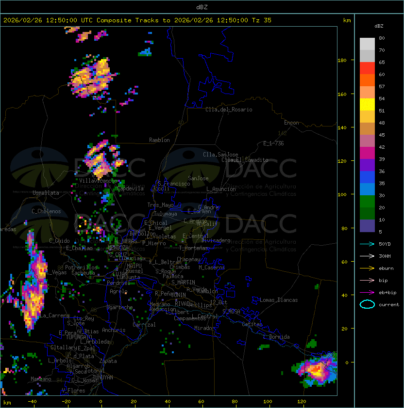The height and width of the screenshot is (408, 404).
Task: Click the 'La_Carrera' map label
Action: [x=54, y=315]
